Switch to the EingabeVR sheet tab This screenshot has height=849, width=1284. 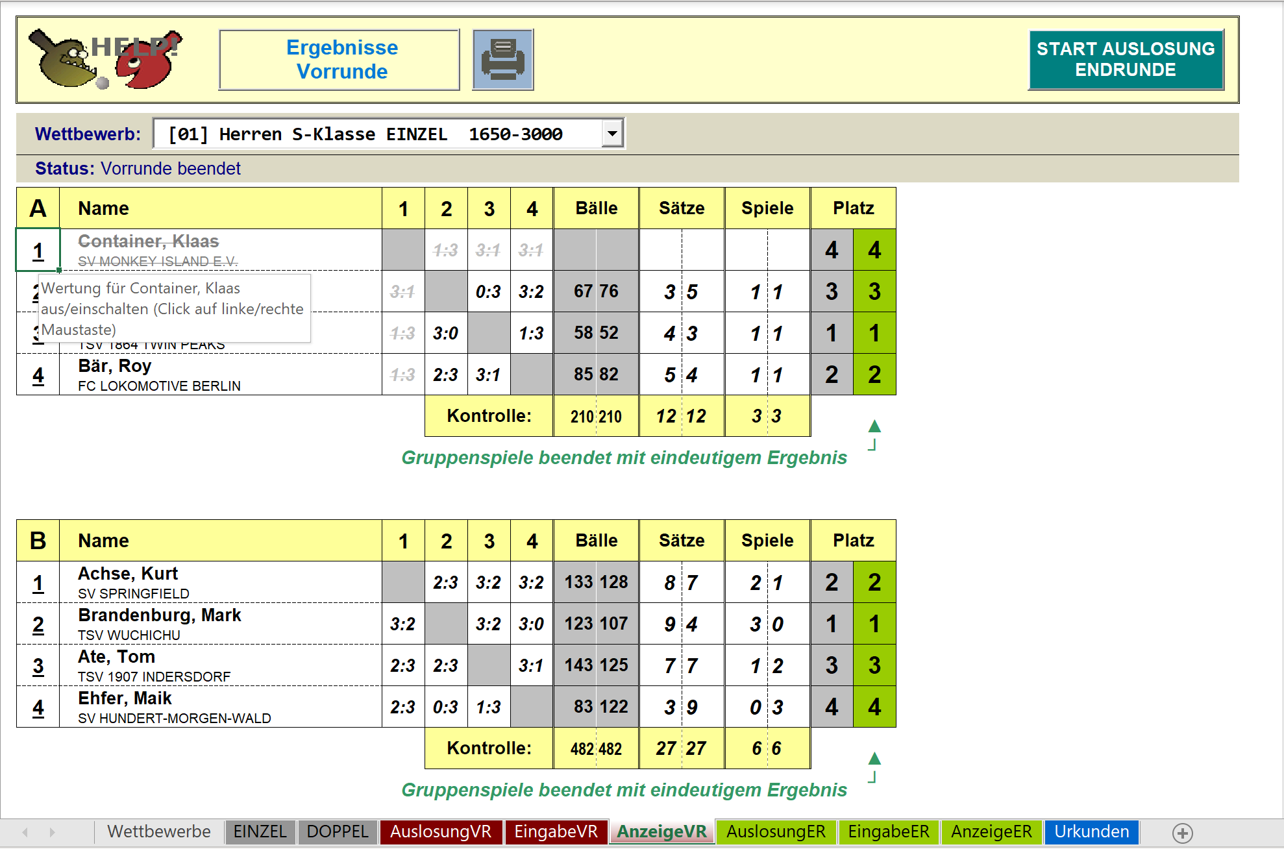point(556,832)
